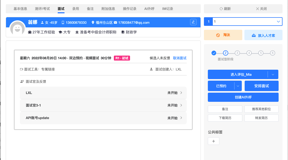This screenshot has width=288, height=160.
Task: Click the 未开始 status for 面试官3-1
Action: click(x=172, y=105)
